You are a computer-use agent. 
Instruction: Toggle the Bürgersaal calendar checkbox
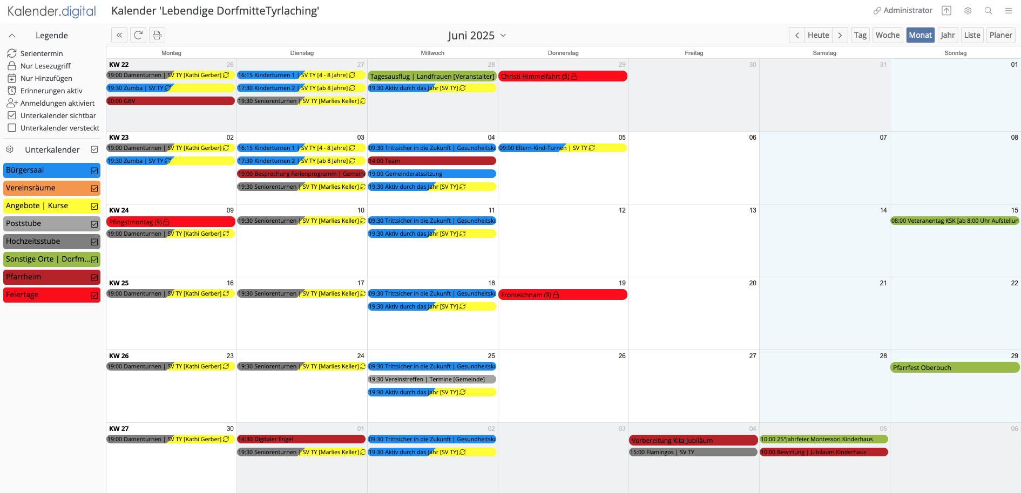click(94, 170)
